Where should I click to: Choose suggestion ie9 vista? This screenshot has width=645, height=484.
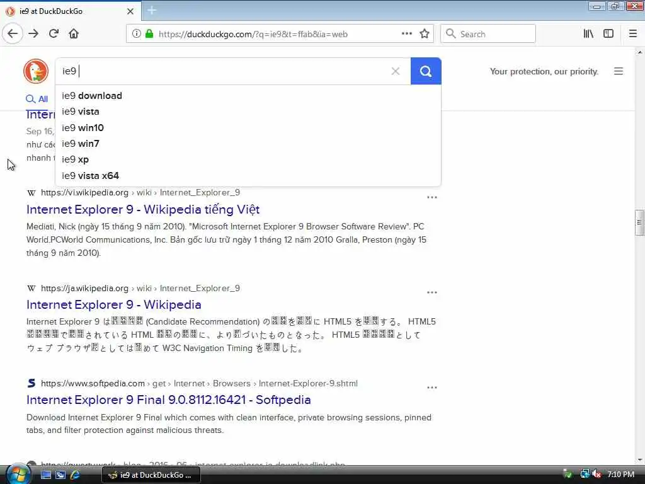tap(248, 112)
